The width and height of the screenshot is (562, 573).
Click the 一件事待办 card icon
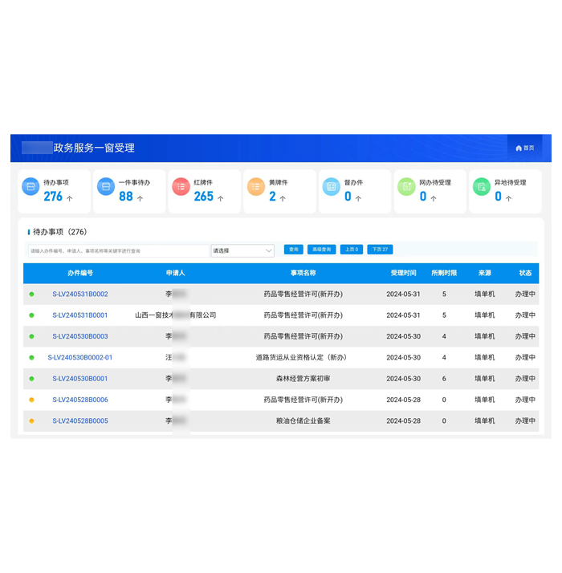click(106, 187)
